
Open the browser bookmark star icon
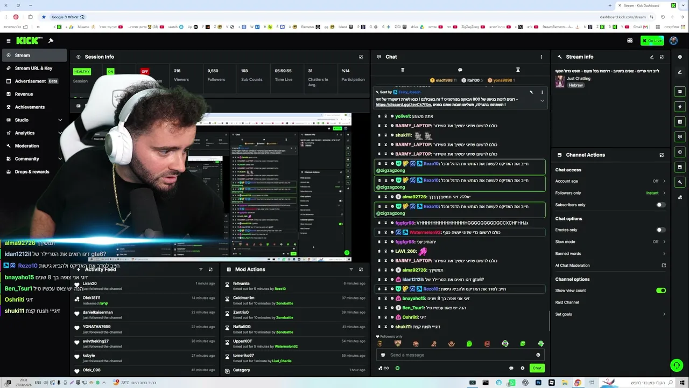(x=44, y=17)
